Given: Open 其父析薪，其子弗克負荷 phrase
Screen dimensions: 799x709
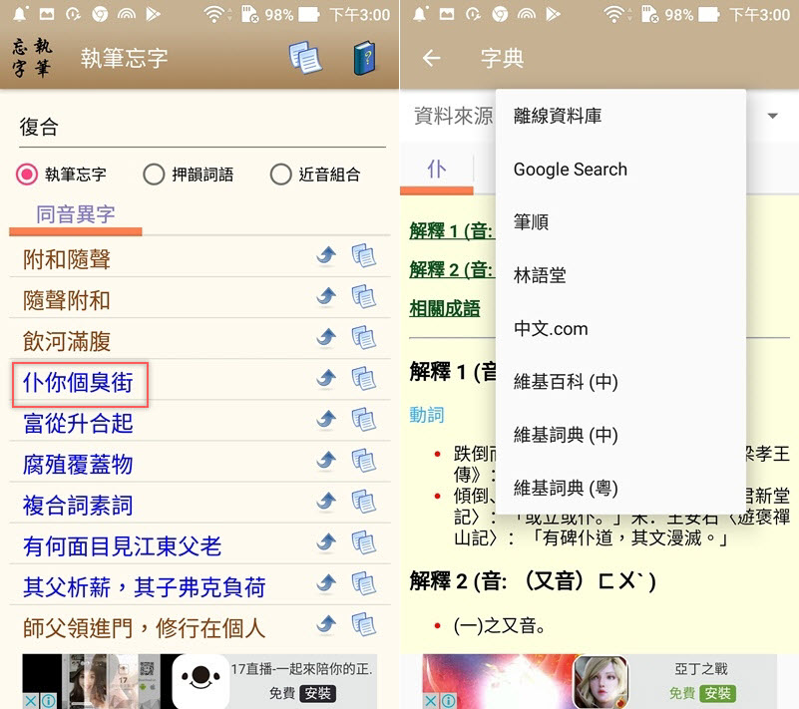Looking at the screenshot, I should coord(145,587).
